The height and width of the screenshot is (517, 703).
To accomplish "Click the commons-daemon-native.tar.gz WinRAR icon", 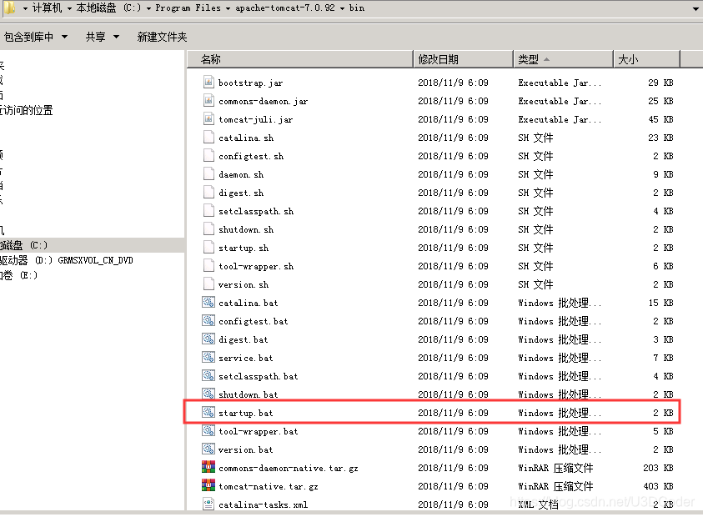I will (x=208, y=467).
